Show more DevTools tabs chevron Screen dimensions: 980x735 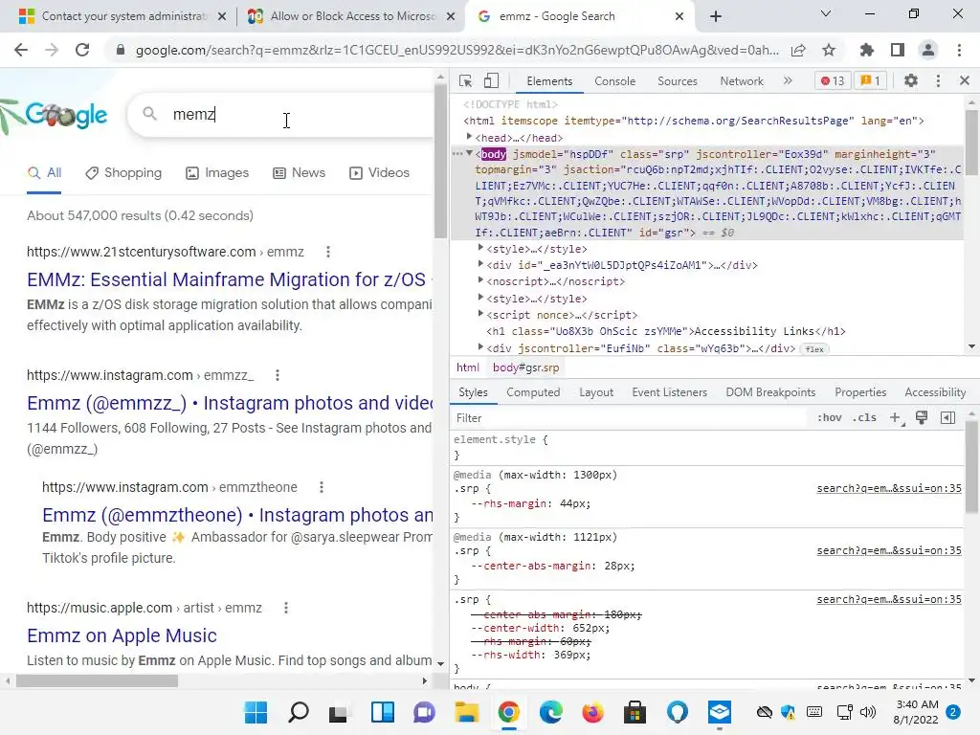click(788, 80)
